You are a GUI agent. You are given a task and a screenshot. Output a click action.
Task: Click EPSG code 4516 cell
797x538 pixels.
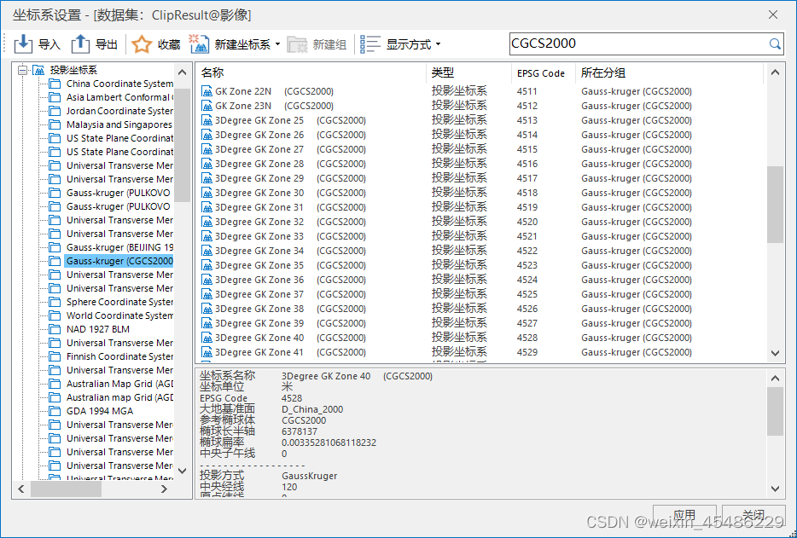coord(527,164)
